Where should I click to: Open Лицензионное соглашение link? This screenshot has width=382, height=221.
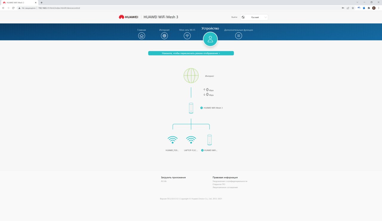225,187
